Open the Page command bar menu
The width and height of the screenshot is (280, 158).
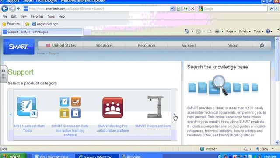tap(231, 32)
